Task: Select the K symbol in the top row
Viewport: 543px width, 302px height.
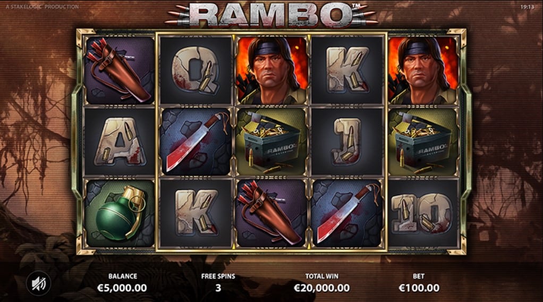Action: (347, 70)
